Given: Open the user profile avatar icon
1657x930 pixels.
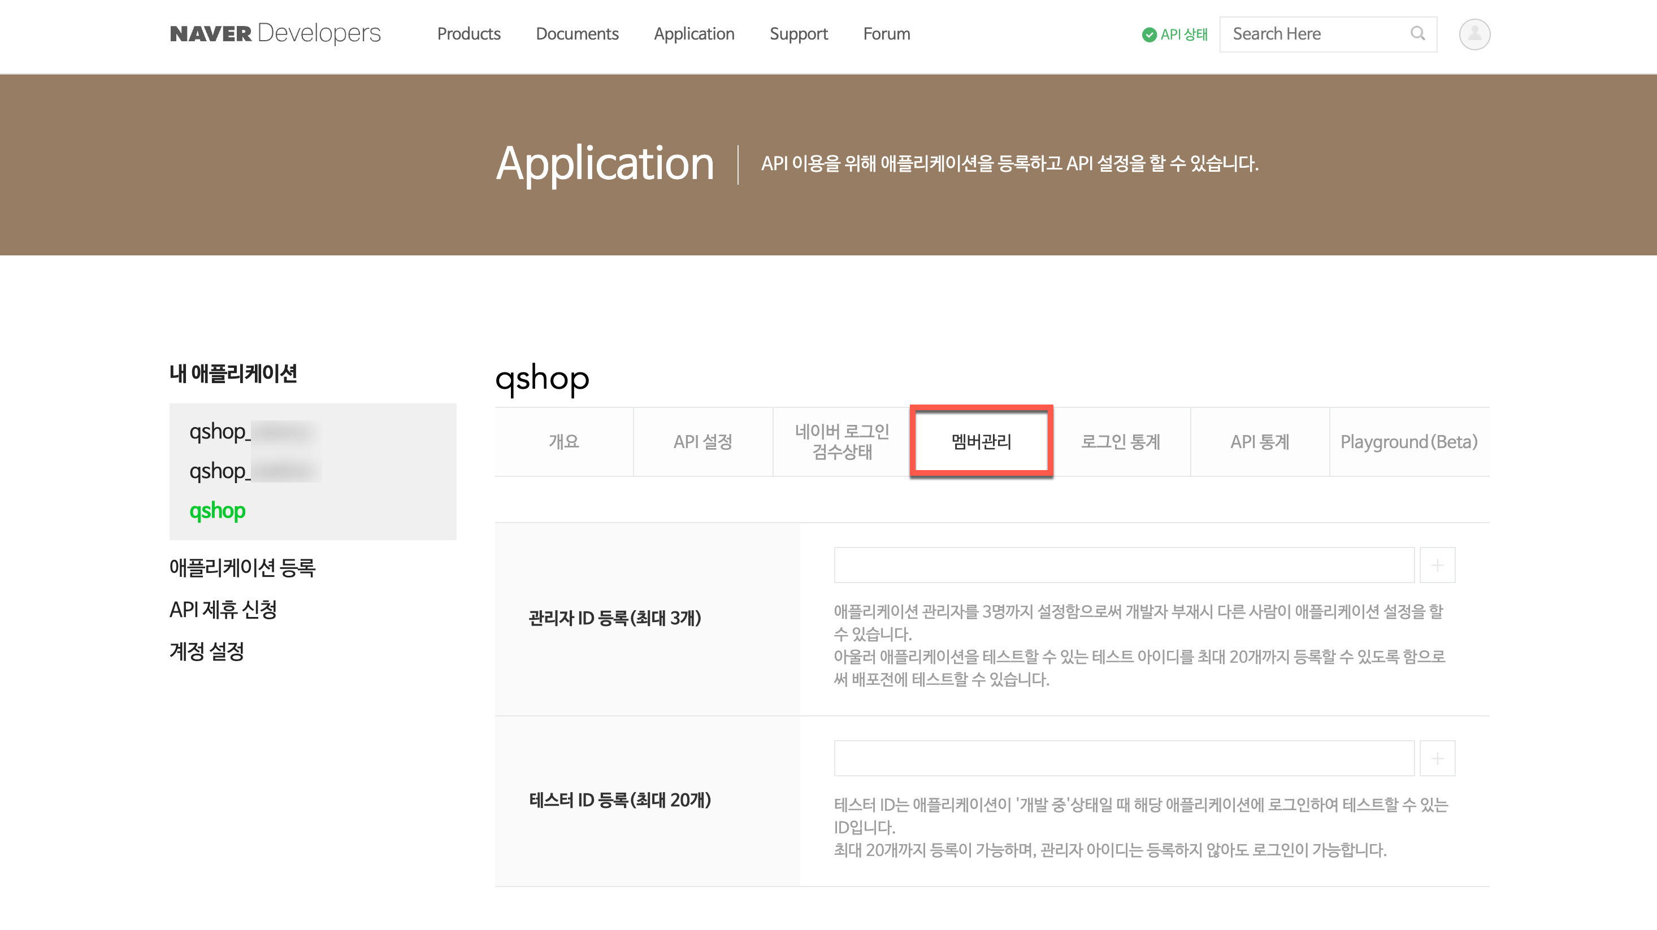Looking at the screenshot, I should (1474, 34).
